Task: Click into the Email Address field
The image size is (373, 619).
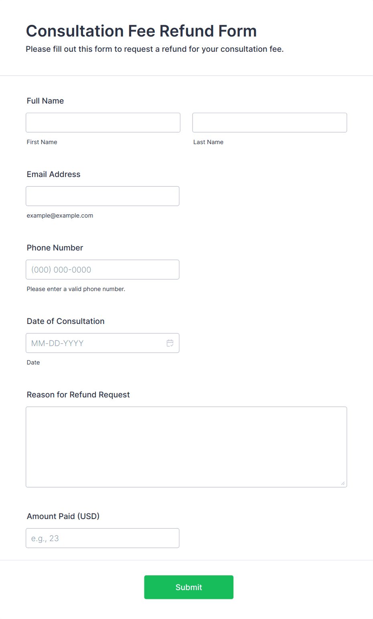Action: pos(103,196)
